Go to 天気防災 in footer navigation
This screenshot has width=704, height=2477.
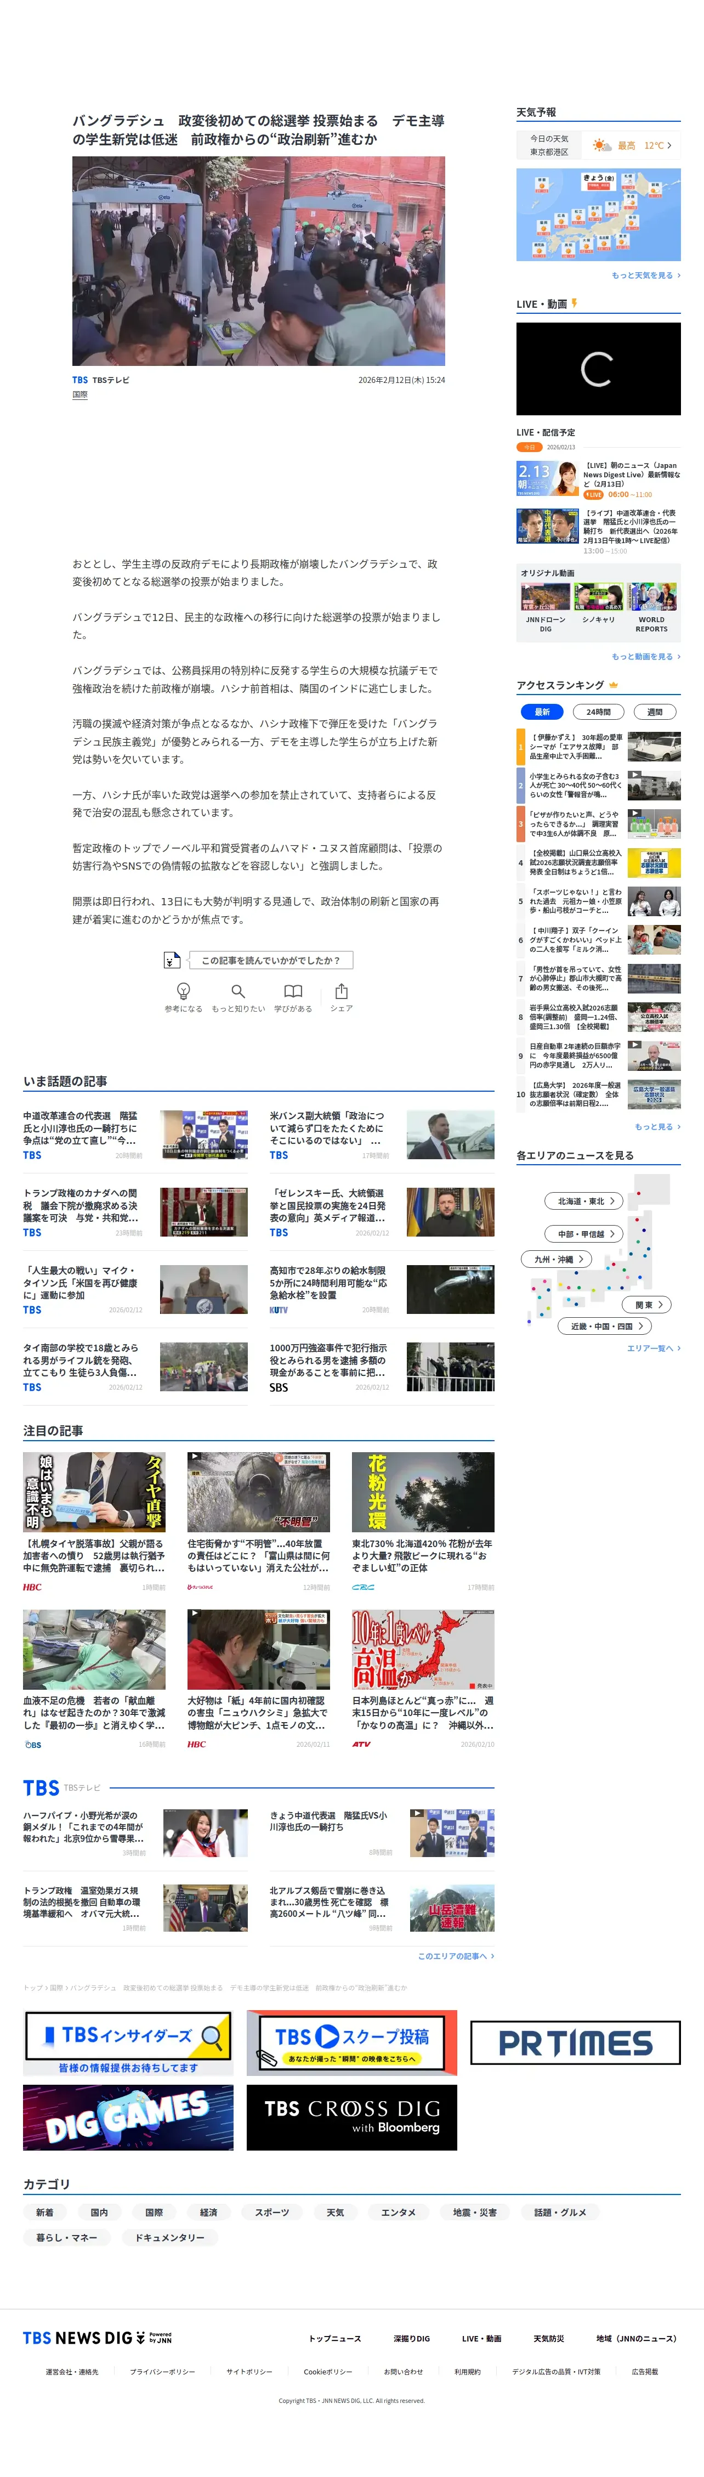click(548, 2339)
